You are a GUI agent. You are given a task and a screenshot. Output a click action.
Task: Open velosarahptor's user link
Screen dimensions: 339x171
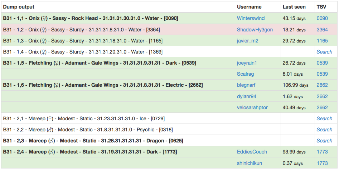click(x=252, y=107)
